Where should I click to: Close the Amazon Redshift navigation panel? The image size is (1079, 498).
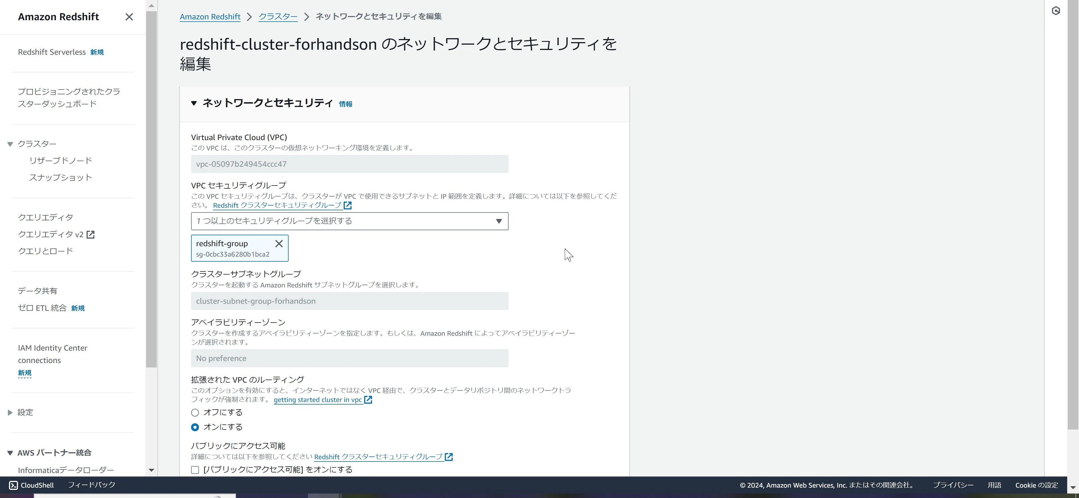(x=129, y=17)
